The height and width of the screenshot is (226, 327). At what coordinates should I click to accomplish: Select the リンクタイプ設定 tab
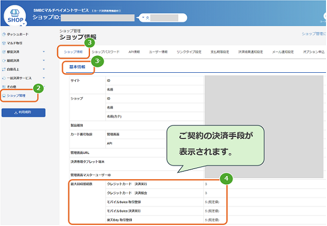pyautogui.click(x=189, y=52)
